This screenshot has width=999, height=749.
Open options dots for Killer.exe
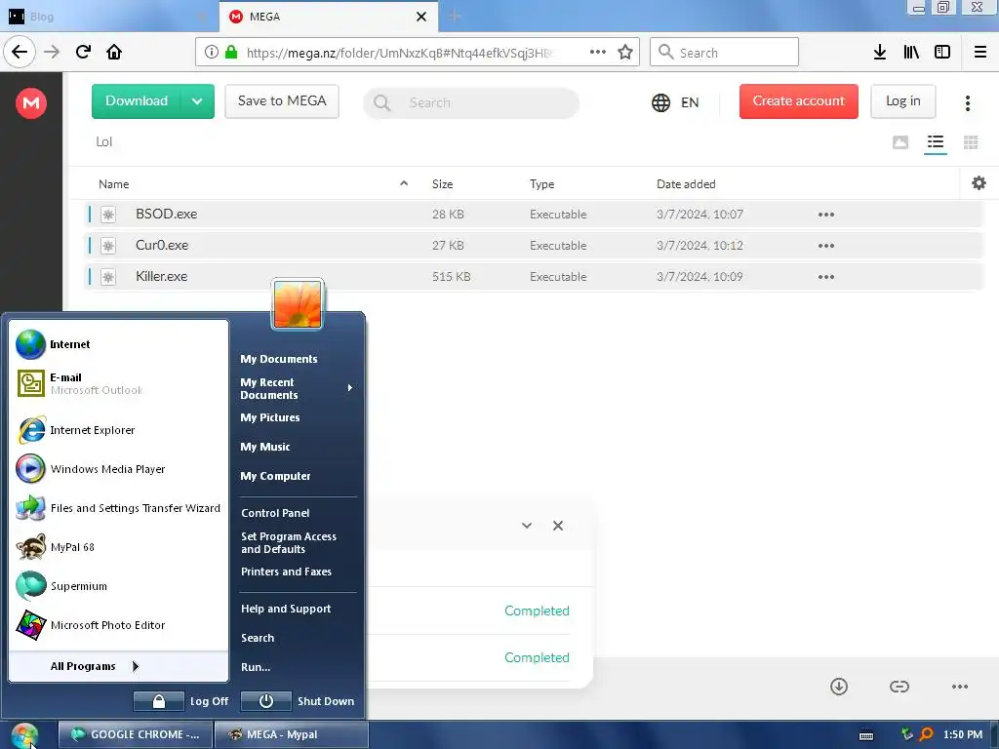(825, 277)
